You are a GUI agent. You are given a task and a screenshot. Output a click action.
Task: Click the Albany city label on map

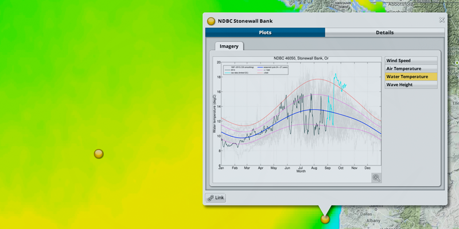pyautogui.click(x=373, y=220)
